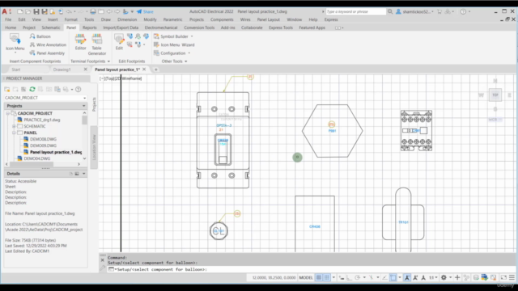Open Project Manager help
Screen dimensions: 518x291
pos(79,89)
